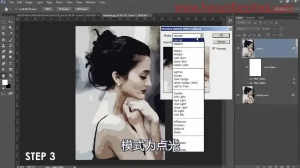Select the Dodge tool
The image size is (300, 168).
pyautogui.click(x=11, y=57)
